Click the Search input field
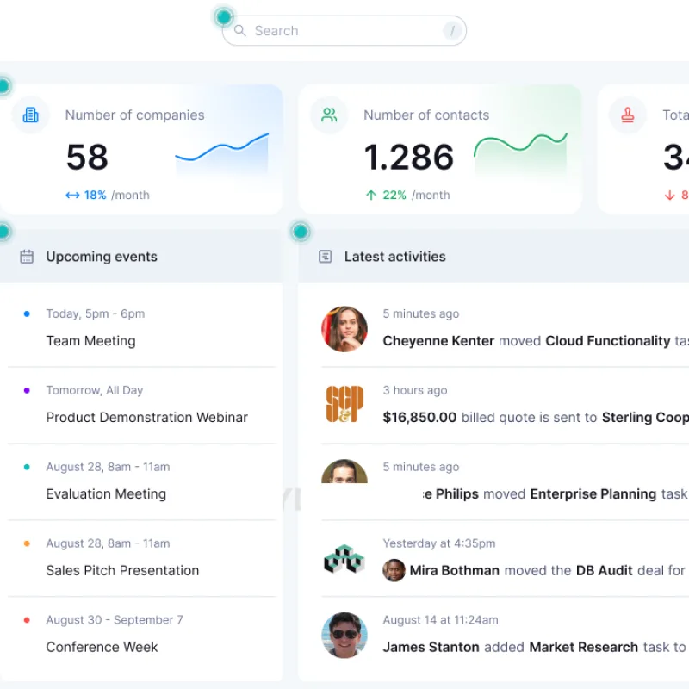 tap(344, 31)
